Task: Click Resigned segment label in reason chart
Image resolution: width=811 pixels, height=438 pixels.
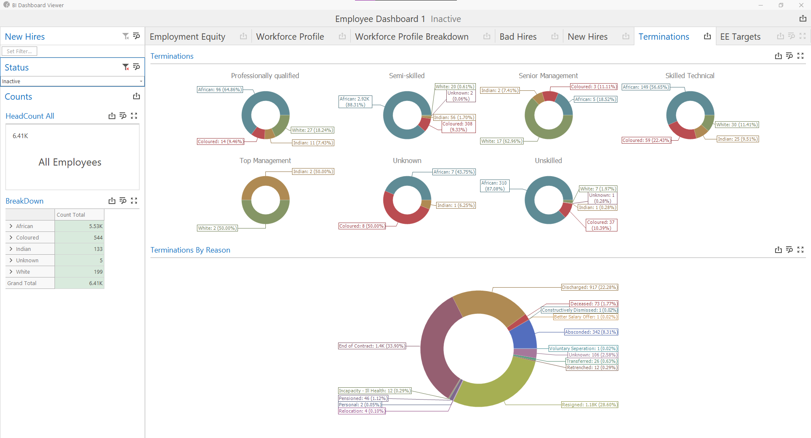Action: (590, 405)
